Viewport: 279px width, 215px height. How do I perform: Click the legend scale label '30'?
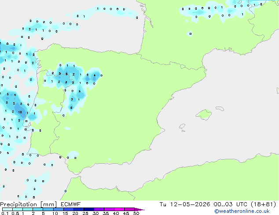coord(95,213)
